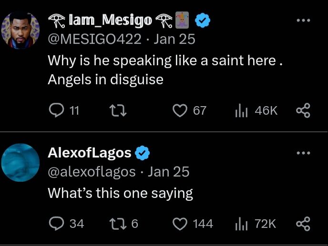Viewport: 328px width, 246px height.
Task: Reply to Iam_Mesigo's tweet
Action: tap(56, 111)
